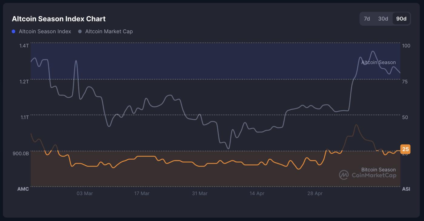Image resolution: width=424 pixels, height=221 pixels.
Task: Switch to the 30d time range
Action: coord(383,18)
